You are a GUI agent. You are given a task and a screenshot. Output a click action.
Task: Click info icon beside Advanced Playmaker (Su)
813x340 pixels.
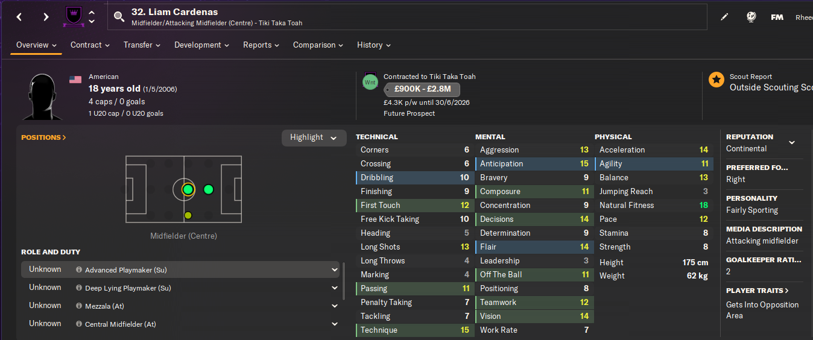[79, 270]
